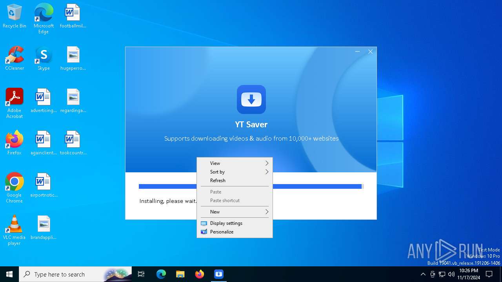Select the CCleaner desktop shortcut
This screenshot has width=502, height=282.
point(15,59)
